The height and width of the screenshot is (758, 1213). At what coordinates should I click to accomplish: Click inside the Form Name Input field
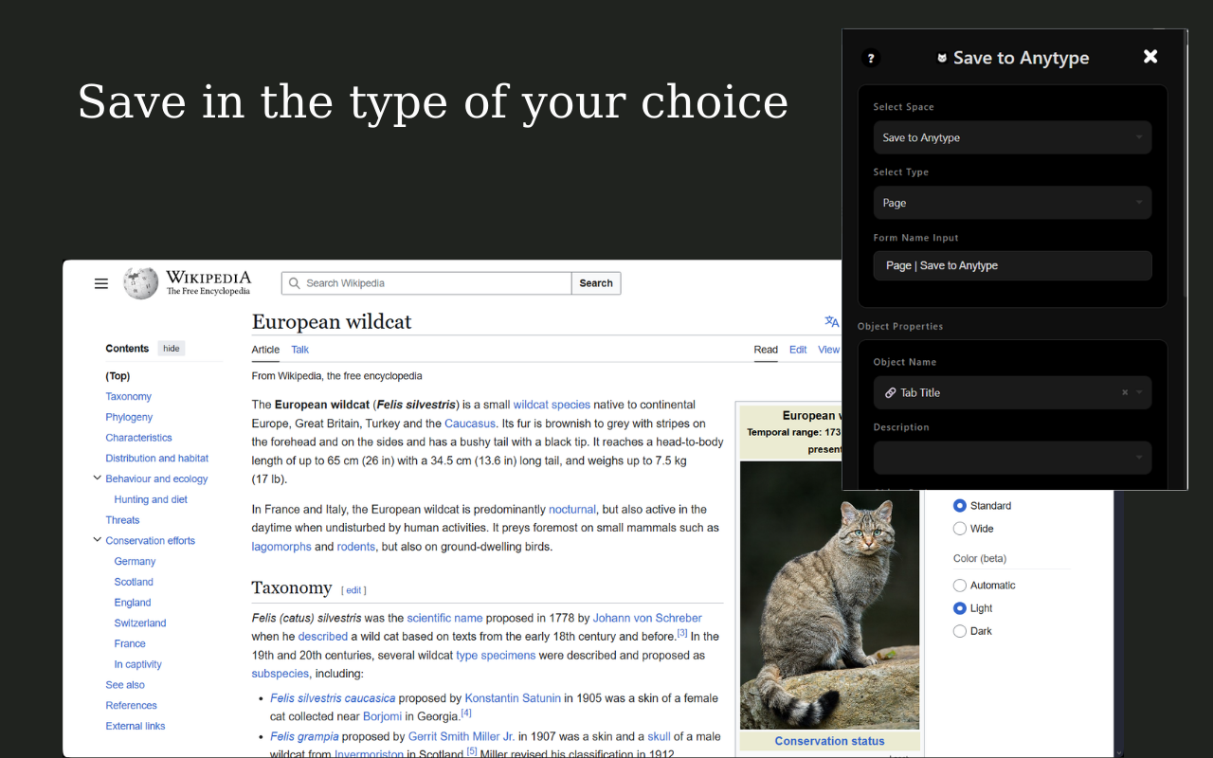point(1012,265)
